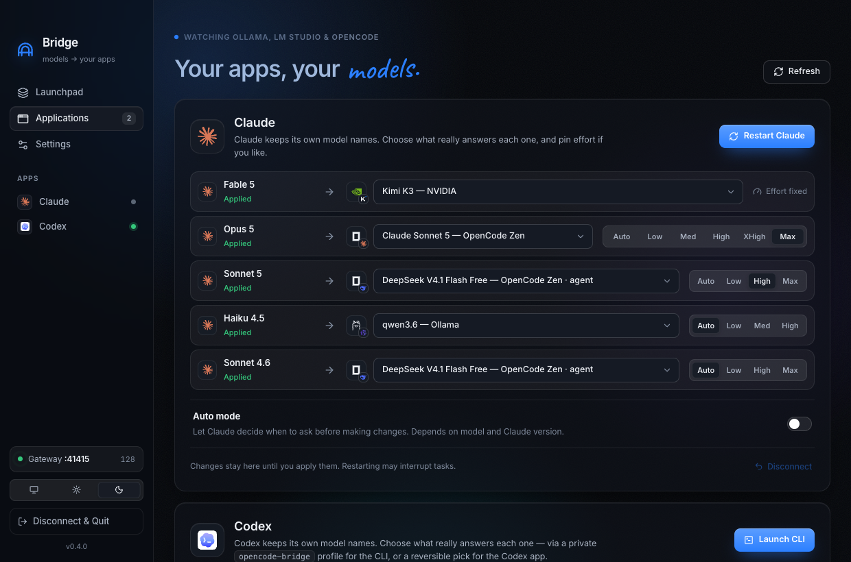Set Opus 5 effort to Med
This screenshot has height=562, width=851.
(x=688, y=236)
